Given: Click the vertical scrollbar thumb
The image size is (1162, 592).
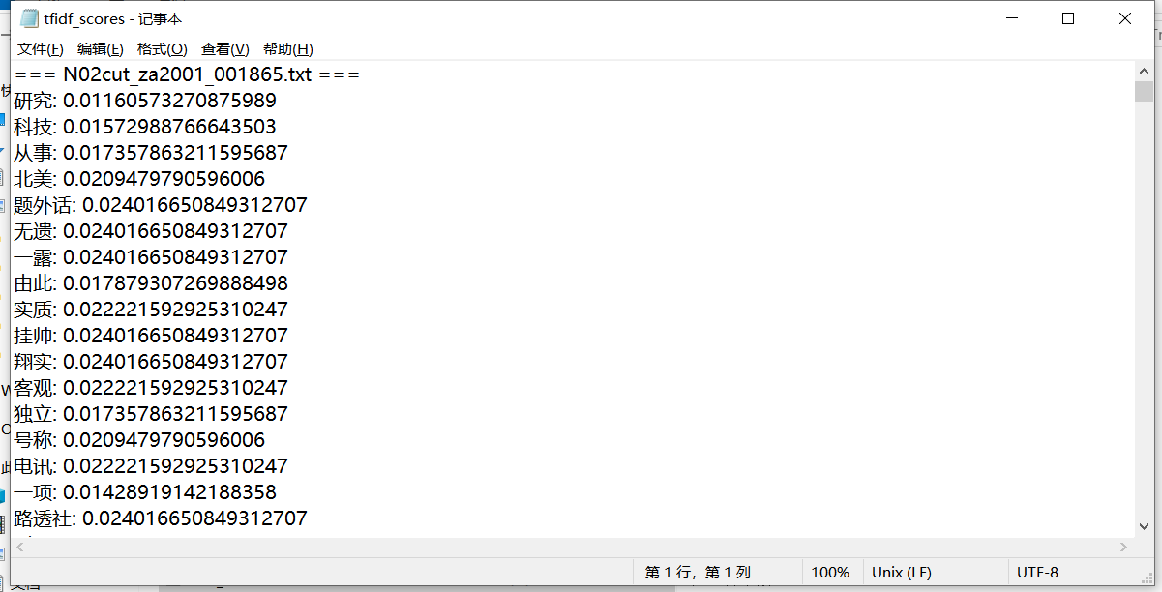Looking at the screenshot, I should 1144,91.
